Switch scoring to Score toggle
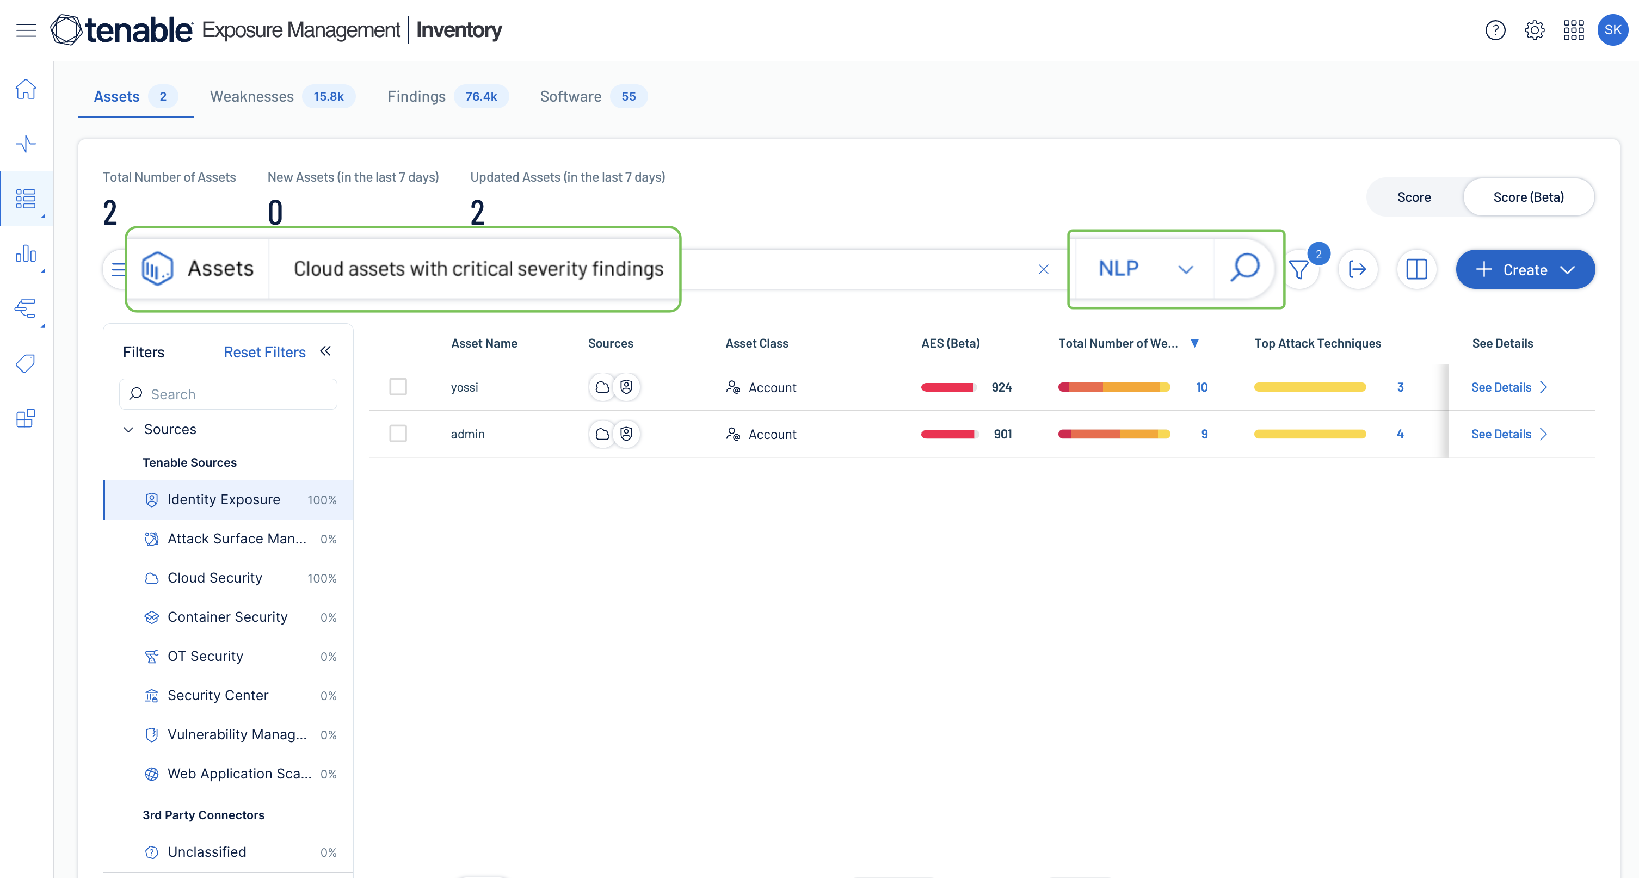Screen dimensions: 1639x878 pos(1414,197)
